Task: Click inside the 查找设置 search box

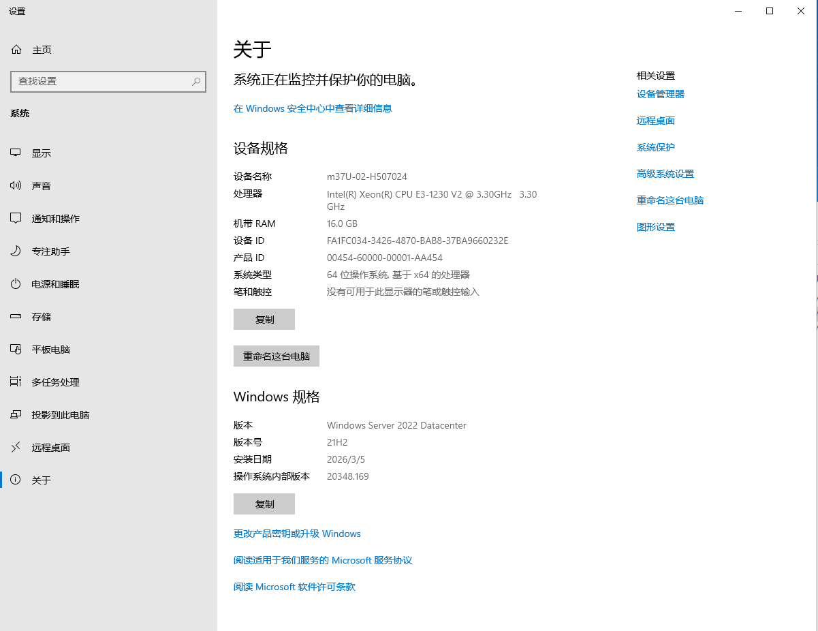Action: 108,81
